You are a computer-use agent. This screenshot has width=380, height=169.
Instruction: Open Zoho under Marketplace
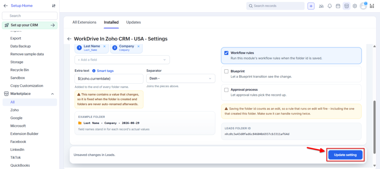(14, 110)
